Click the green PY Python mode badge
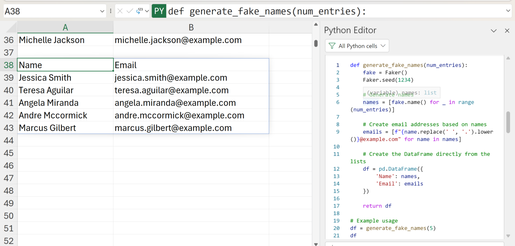515x246 pixels. click(x=159, y=11)
